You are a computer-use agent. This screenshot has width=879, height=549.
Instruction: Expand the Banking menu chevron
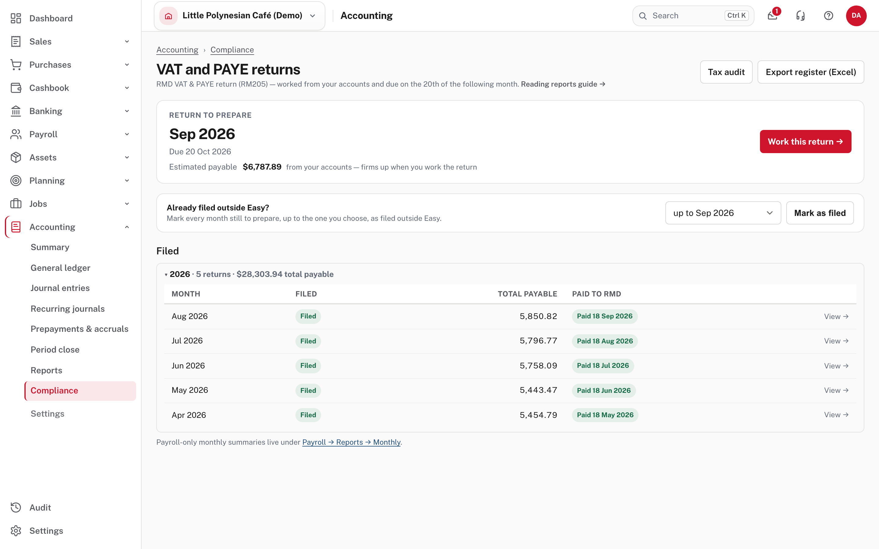pos(127,111)
